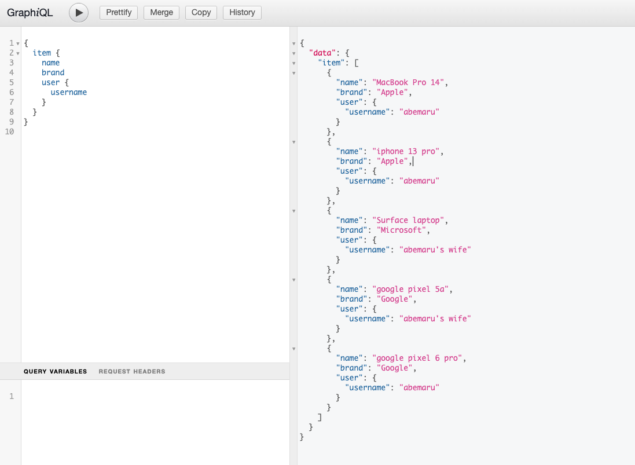Fold the root response object arrow
Screen dimensions: 635x465
(294, 44)
